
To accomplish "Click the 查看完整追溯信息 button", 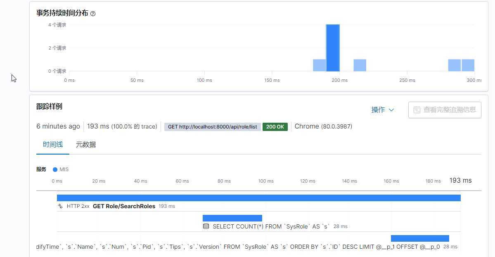I will [445, 109].
